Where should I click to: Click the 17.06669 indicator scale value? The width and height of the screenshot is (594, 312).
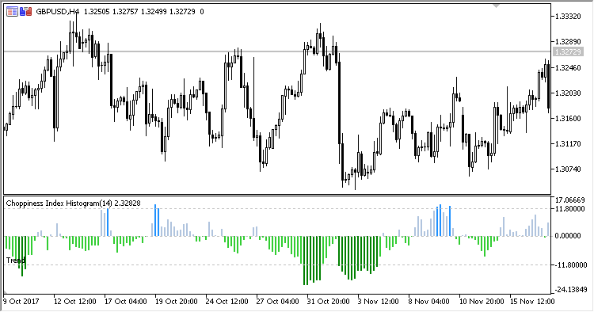click(569, 200)
